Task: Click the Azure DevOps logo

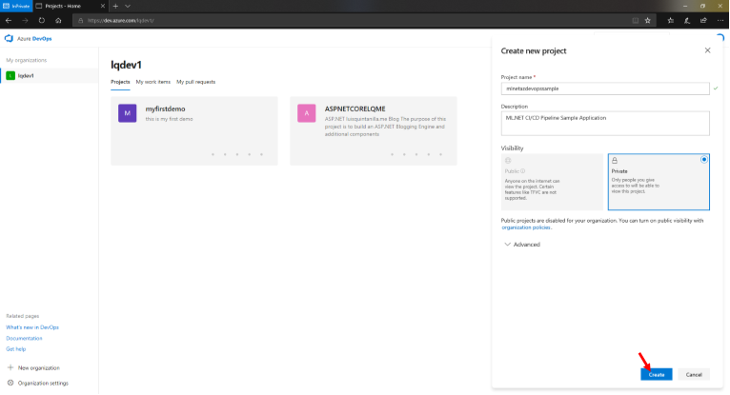Action: click(10, 39)
